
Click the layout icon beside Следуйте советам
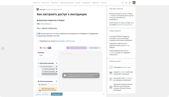coord(111,73)
